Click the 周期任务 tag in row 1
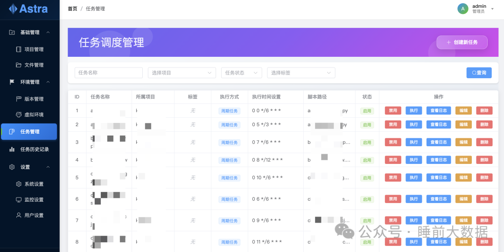The image size is (504, 252). click(229, 111)
